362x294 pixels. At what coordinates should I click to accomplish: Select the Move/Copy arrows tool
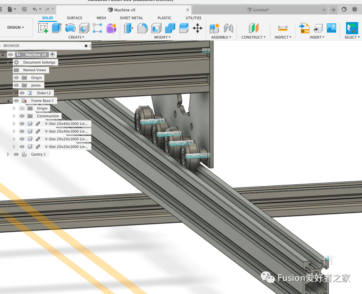coord(198,28)
